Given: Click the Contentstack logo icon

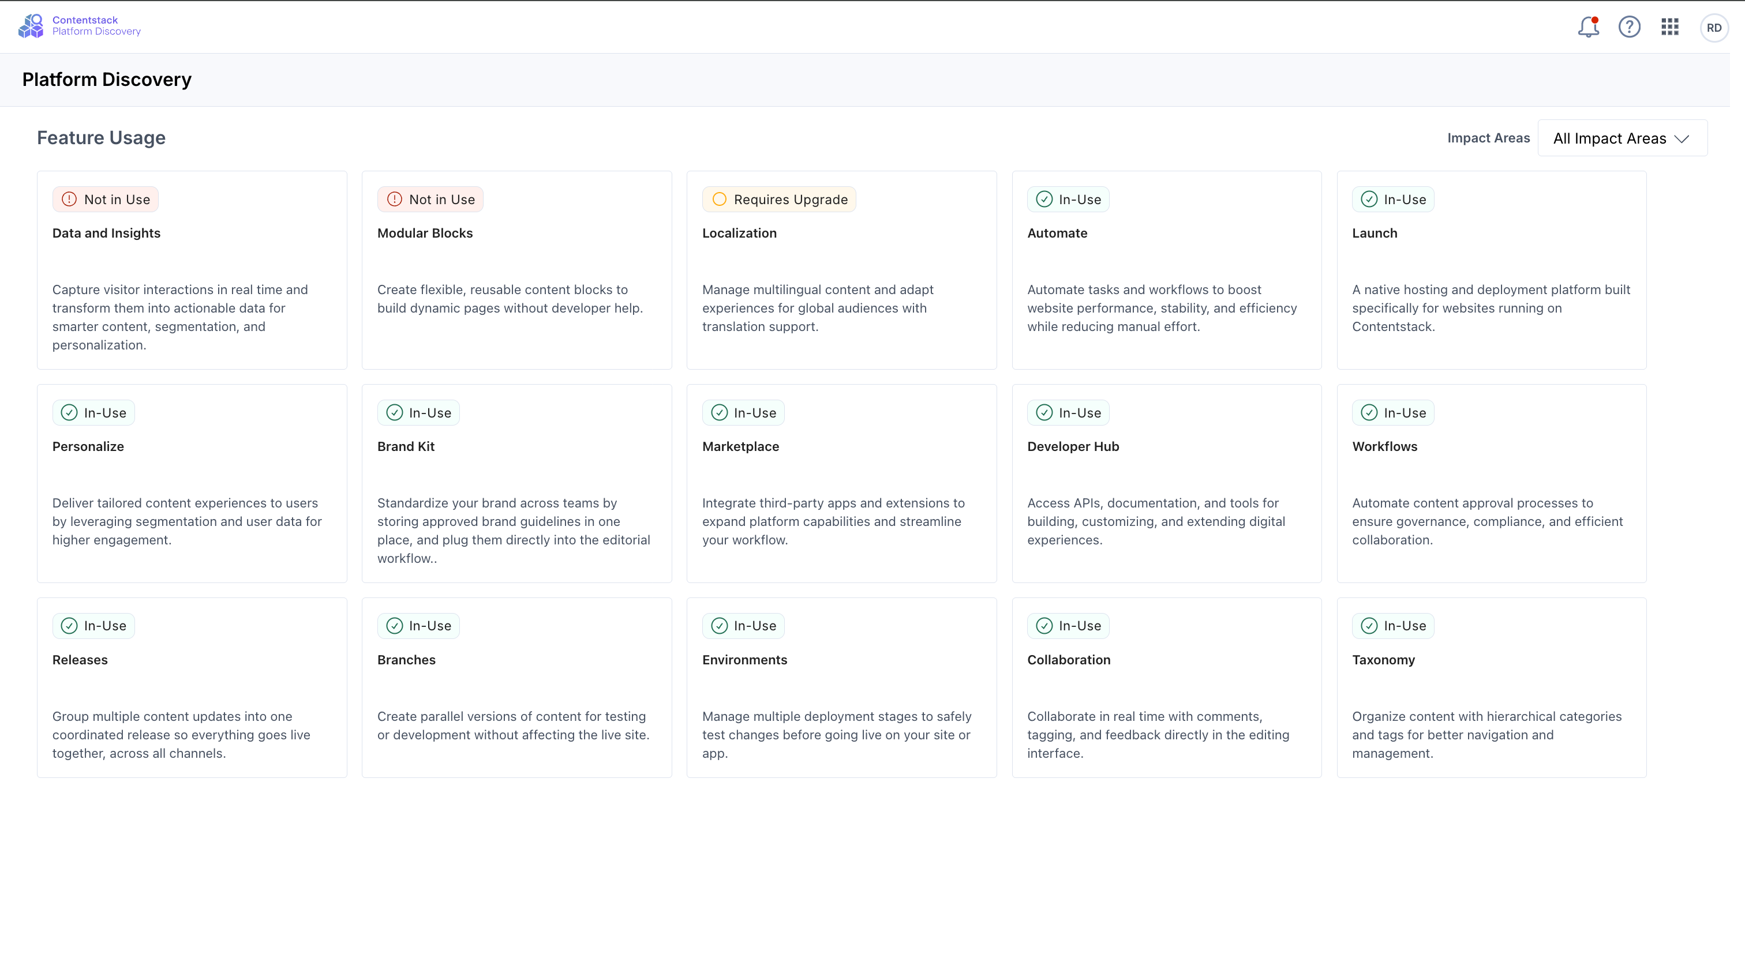Looking at the screenshot, I should 31,26.
